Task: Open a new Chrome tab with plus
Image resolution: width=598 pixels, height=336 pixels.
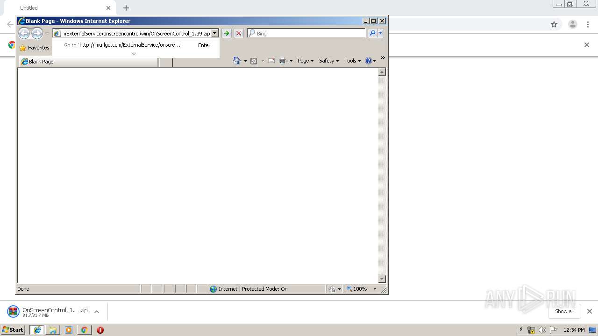Action: tap(126, 8)
